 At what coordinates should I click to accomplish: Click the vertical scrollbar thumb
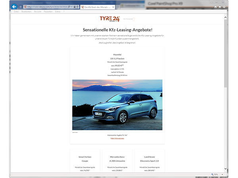[x=225, y=53]
